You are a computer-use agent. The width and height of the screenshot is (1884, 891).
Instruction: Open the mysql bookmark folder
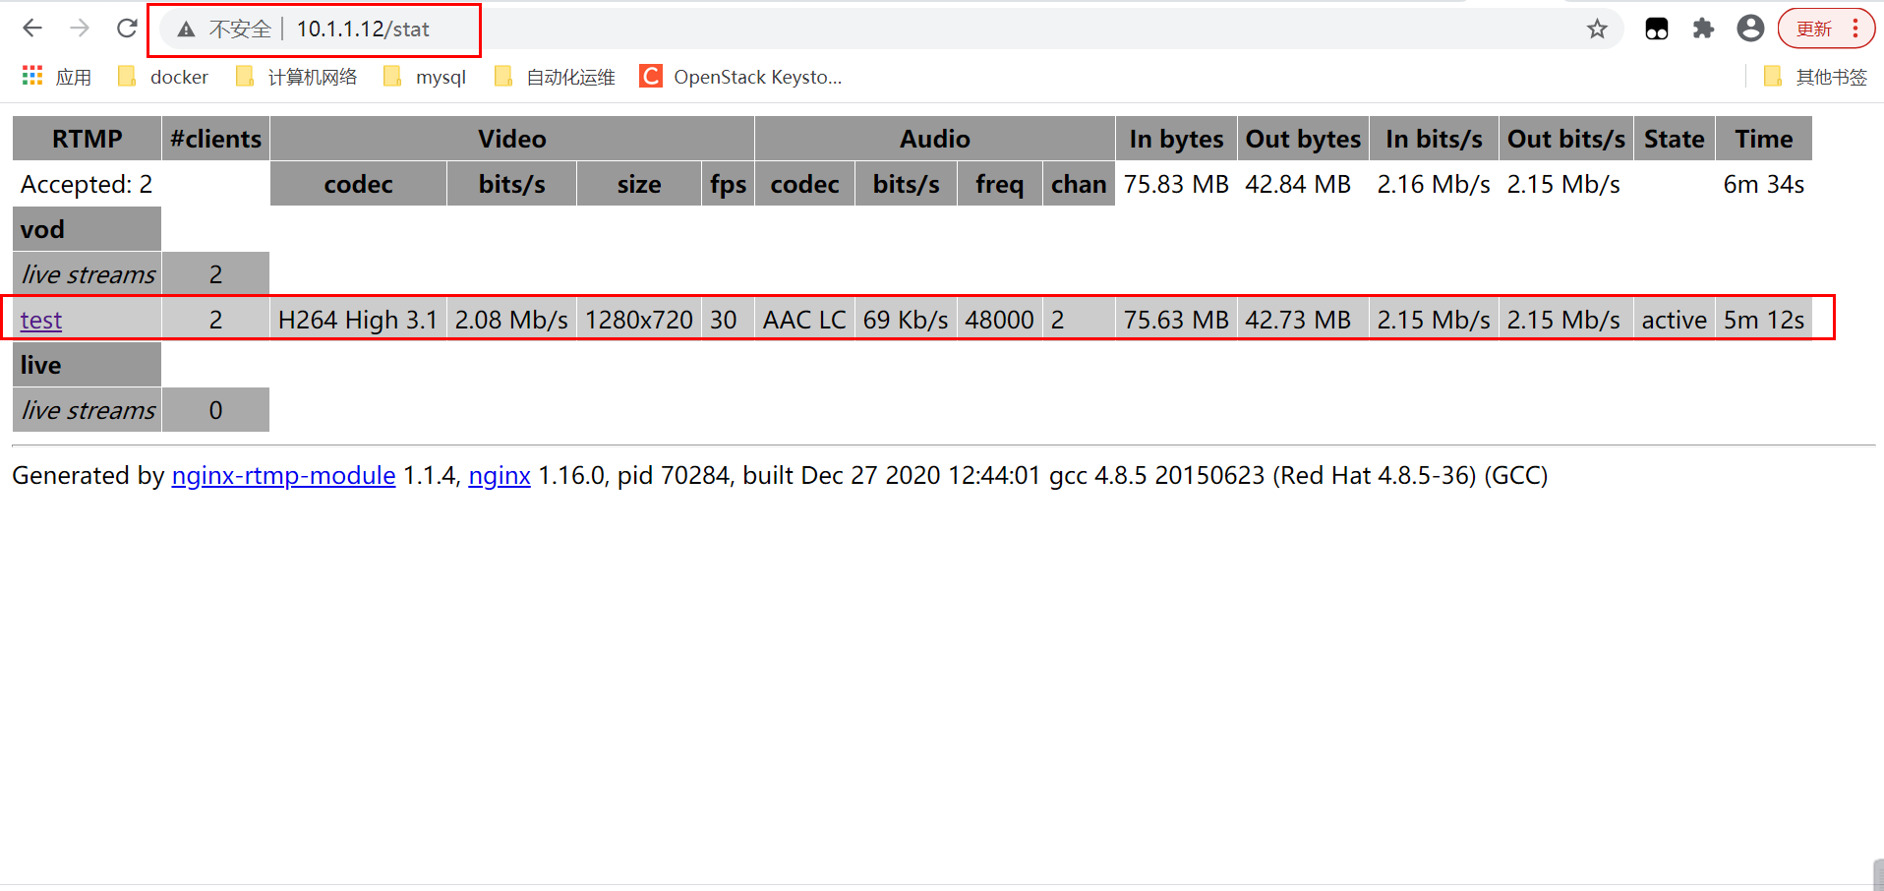pos(425,77)
